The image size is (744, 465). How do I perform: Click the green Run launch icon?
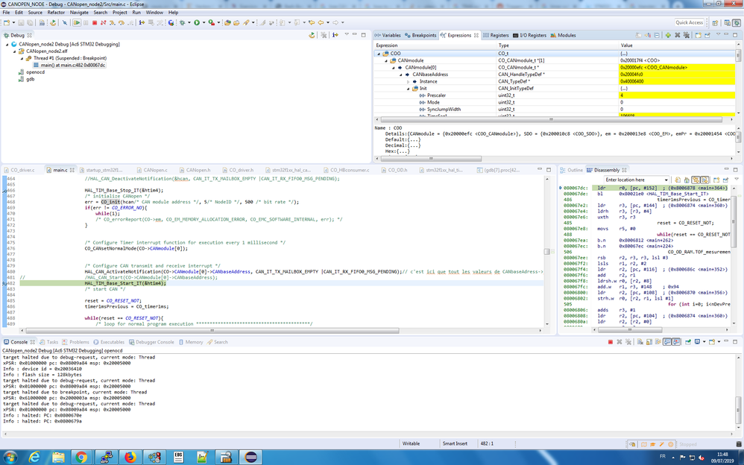click(197, 23)
